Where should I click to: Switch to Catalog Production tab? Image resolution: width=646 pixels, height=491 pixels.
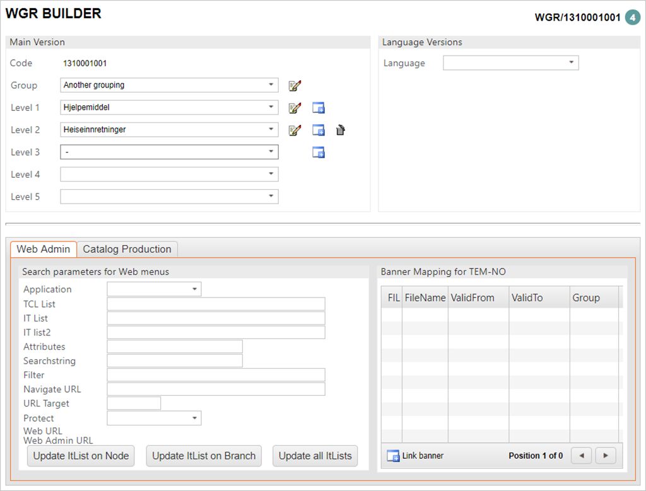click(x=127, y=249)
